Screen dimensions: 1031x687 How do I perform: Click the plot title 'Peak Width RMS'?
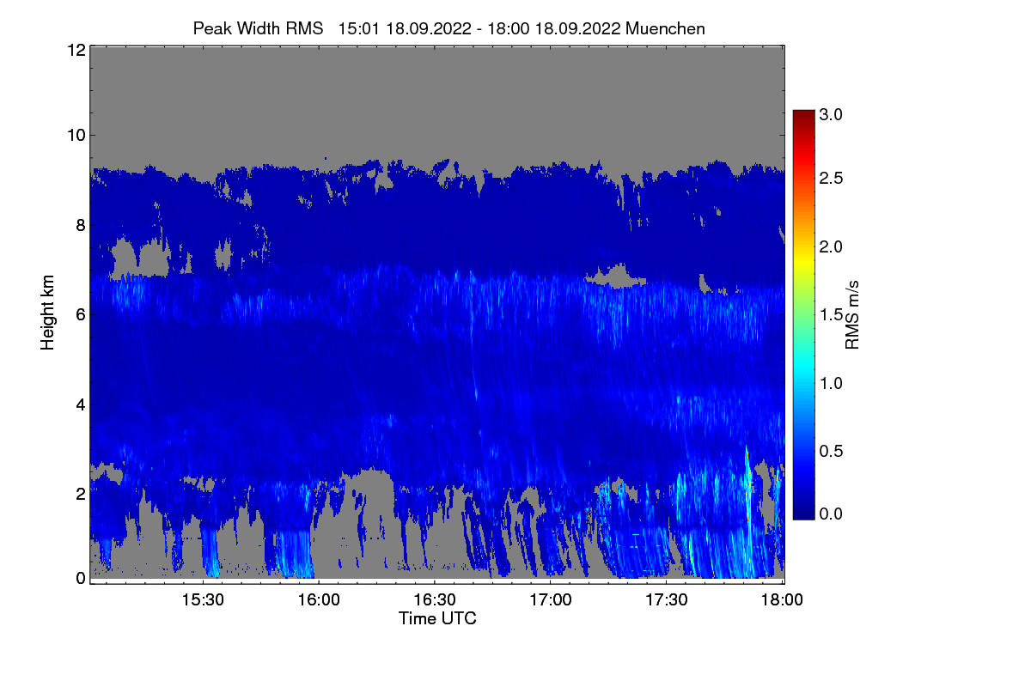(258, 28)
